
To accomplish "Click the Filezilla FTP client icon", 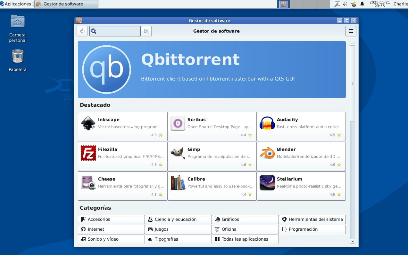I will 88,153.
